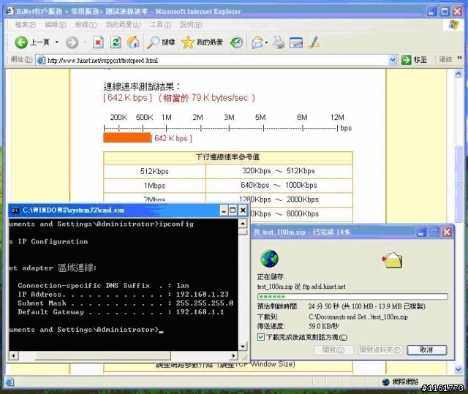
Task: Click the 移至 Go button
Action: [x=415, y=60]
